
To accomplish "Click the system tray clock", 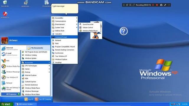I will point(185,104).
